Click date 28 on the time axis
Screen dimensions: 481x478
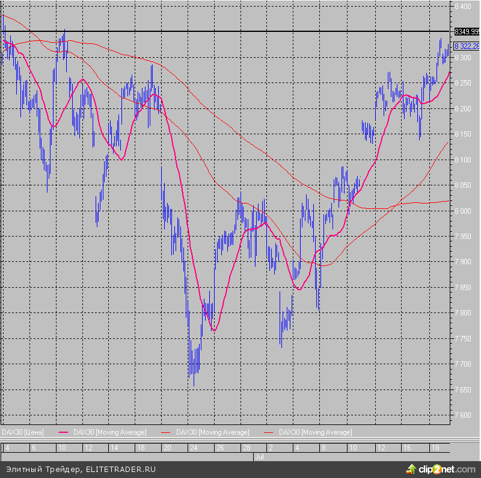tap(247, 449)
